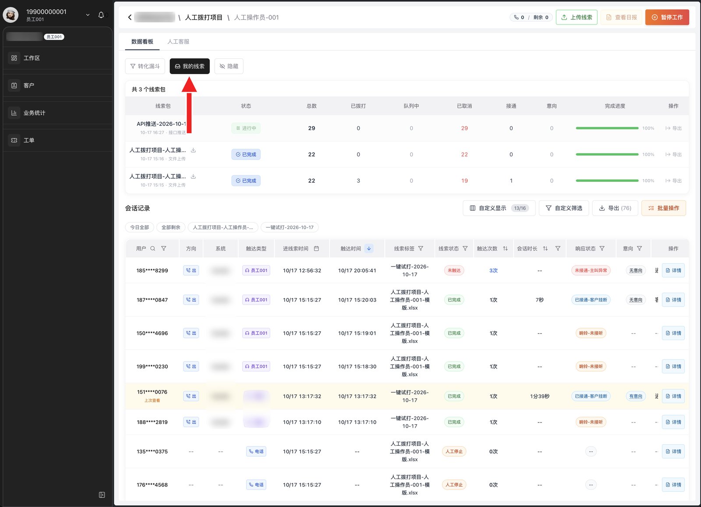Open 工单 in the sidebar
The image size is (701, 507).
57,140
